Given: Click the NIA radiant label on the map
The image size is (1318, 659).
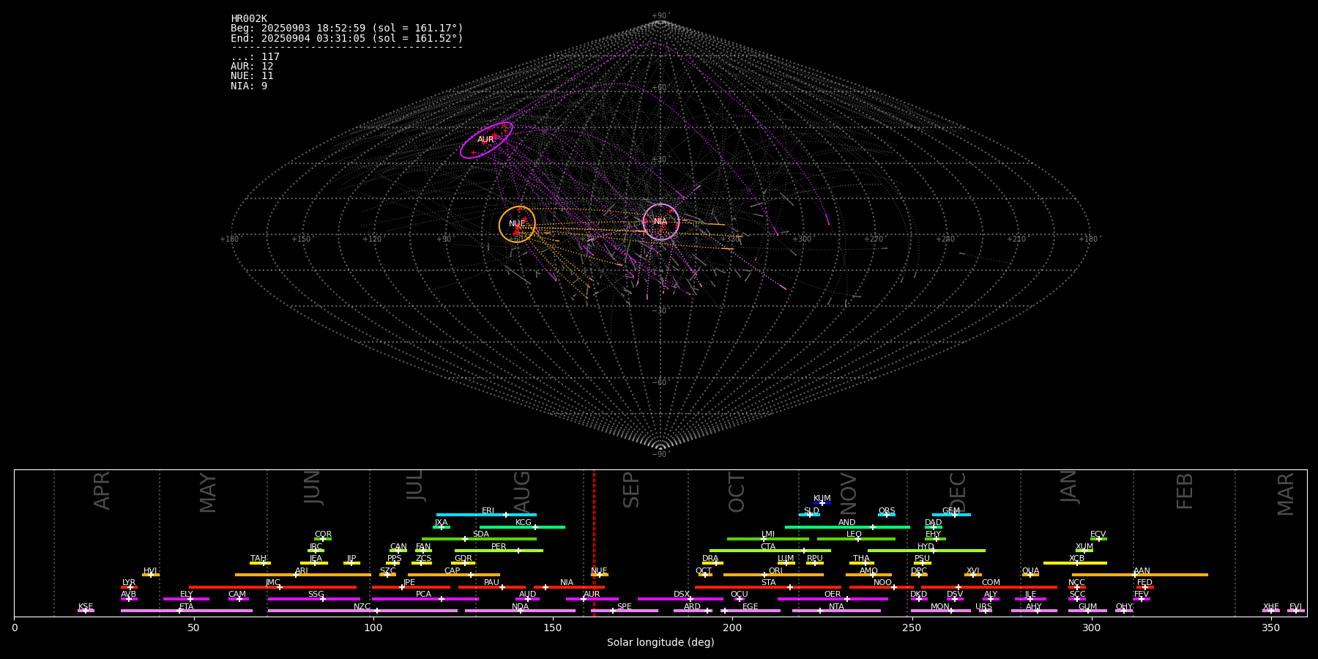Looking at the screenshot, I should click(660, 222).
